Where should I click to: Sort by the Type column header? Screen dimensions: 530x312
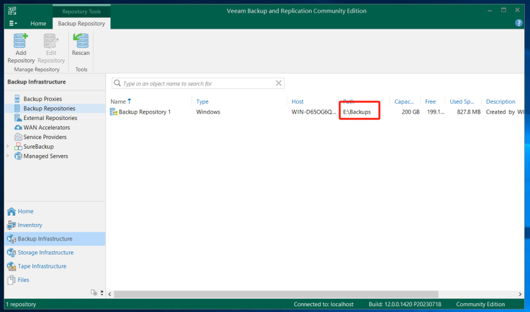[x=202, y=101]
